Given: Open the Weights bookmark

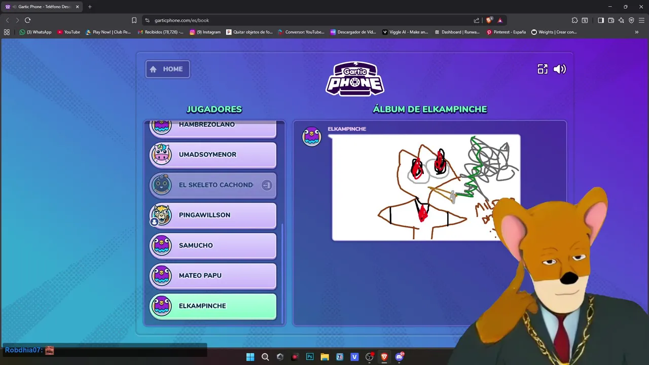Looking at the screenshot, I should coord(554,32).
